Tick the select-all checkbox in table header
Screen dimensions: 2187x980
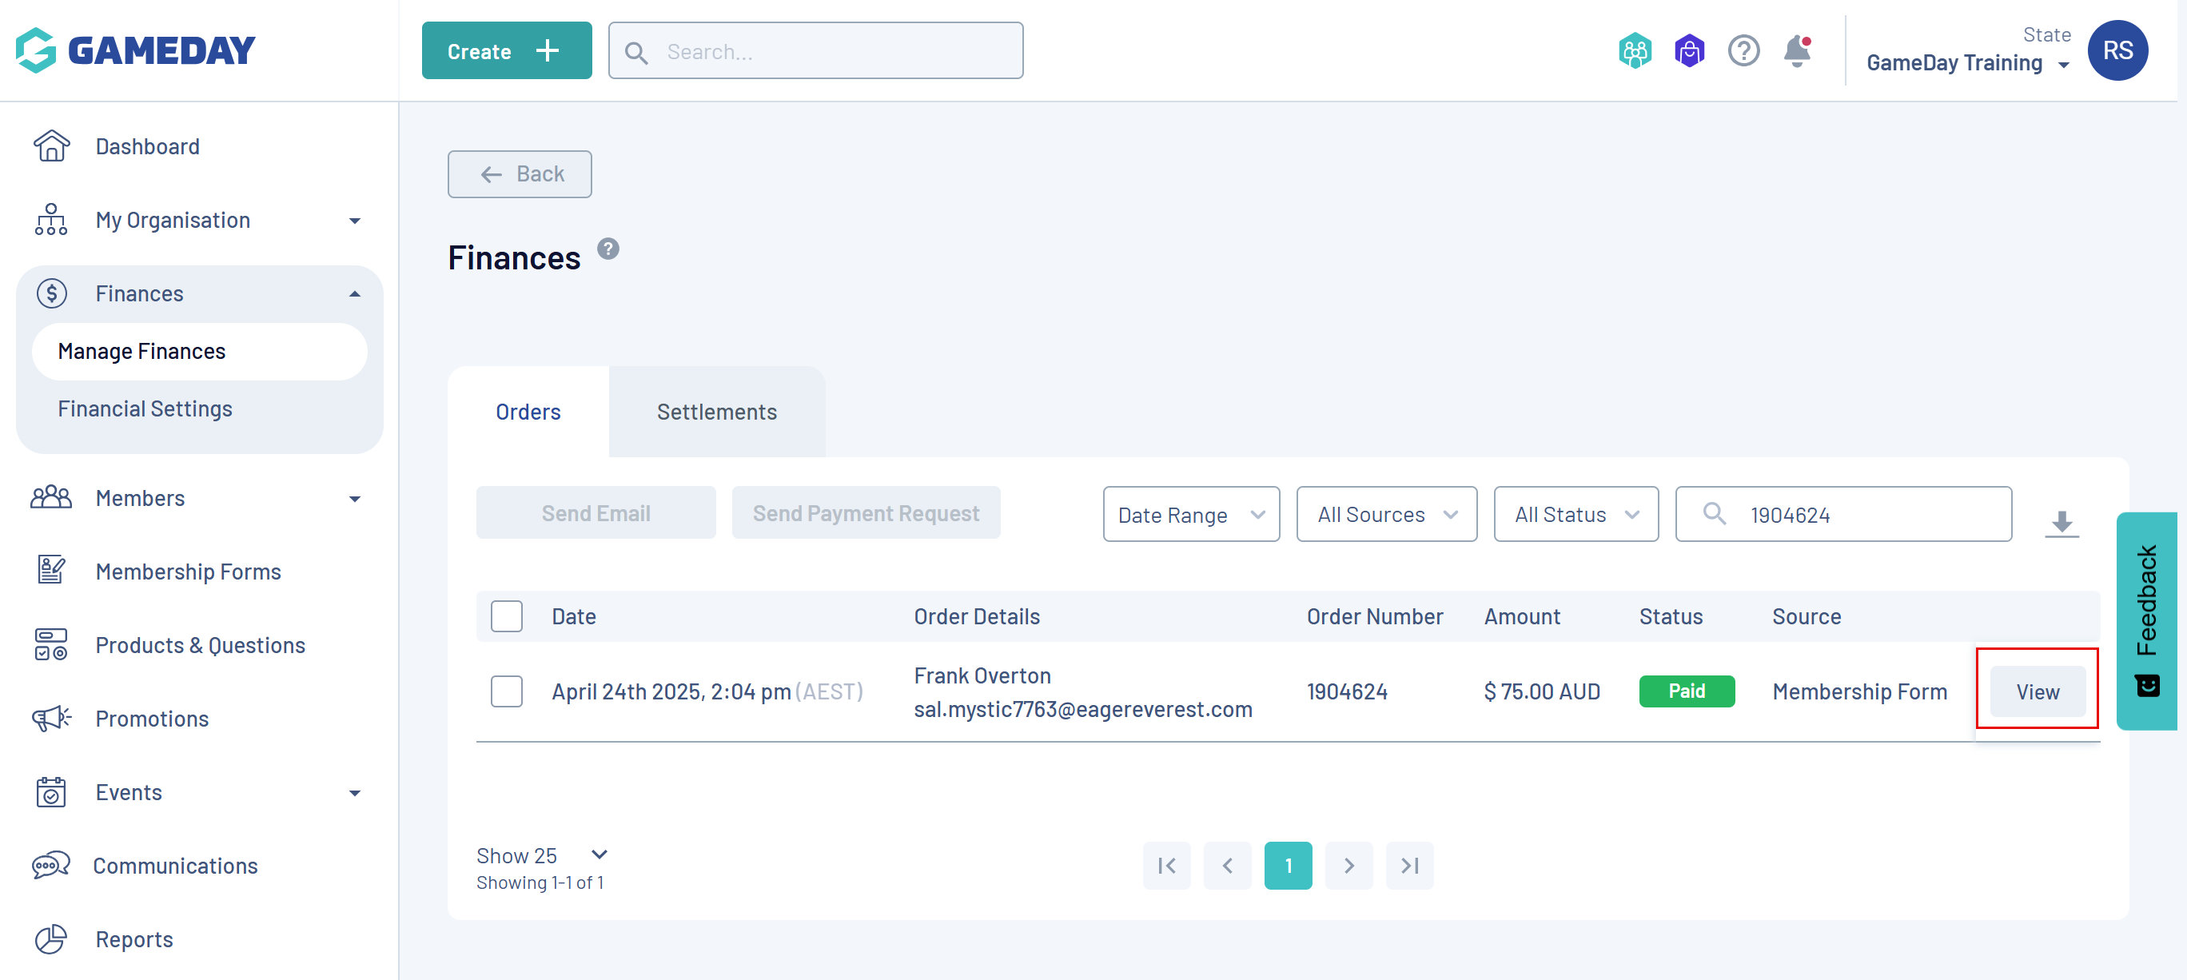(506, 615)
